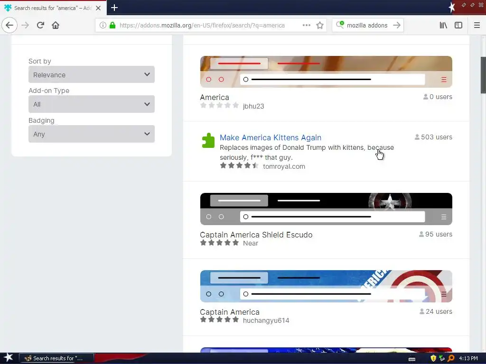Click the green secure connection padlock
486x364 pixels.
[x=112, y=25]
